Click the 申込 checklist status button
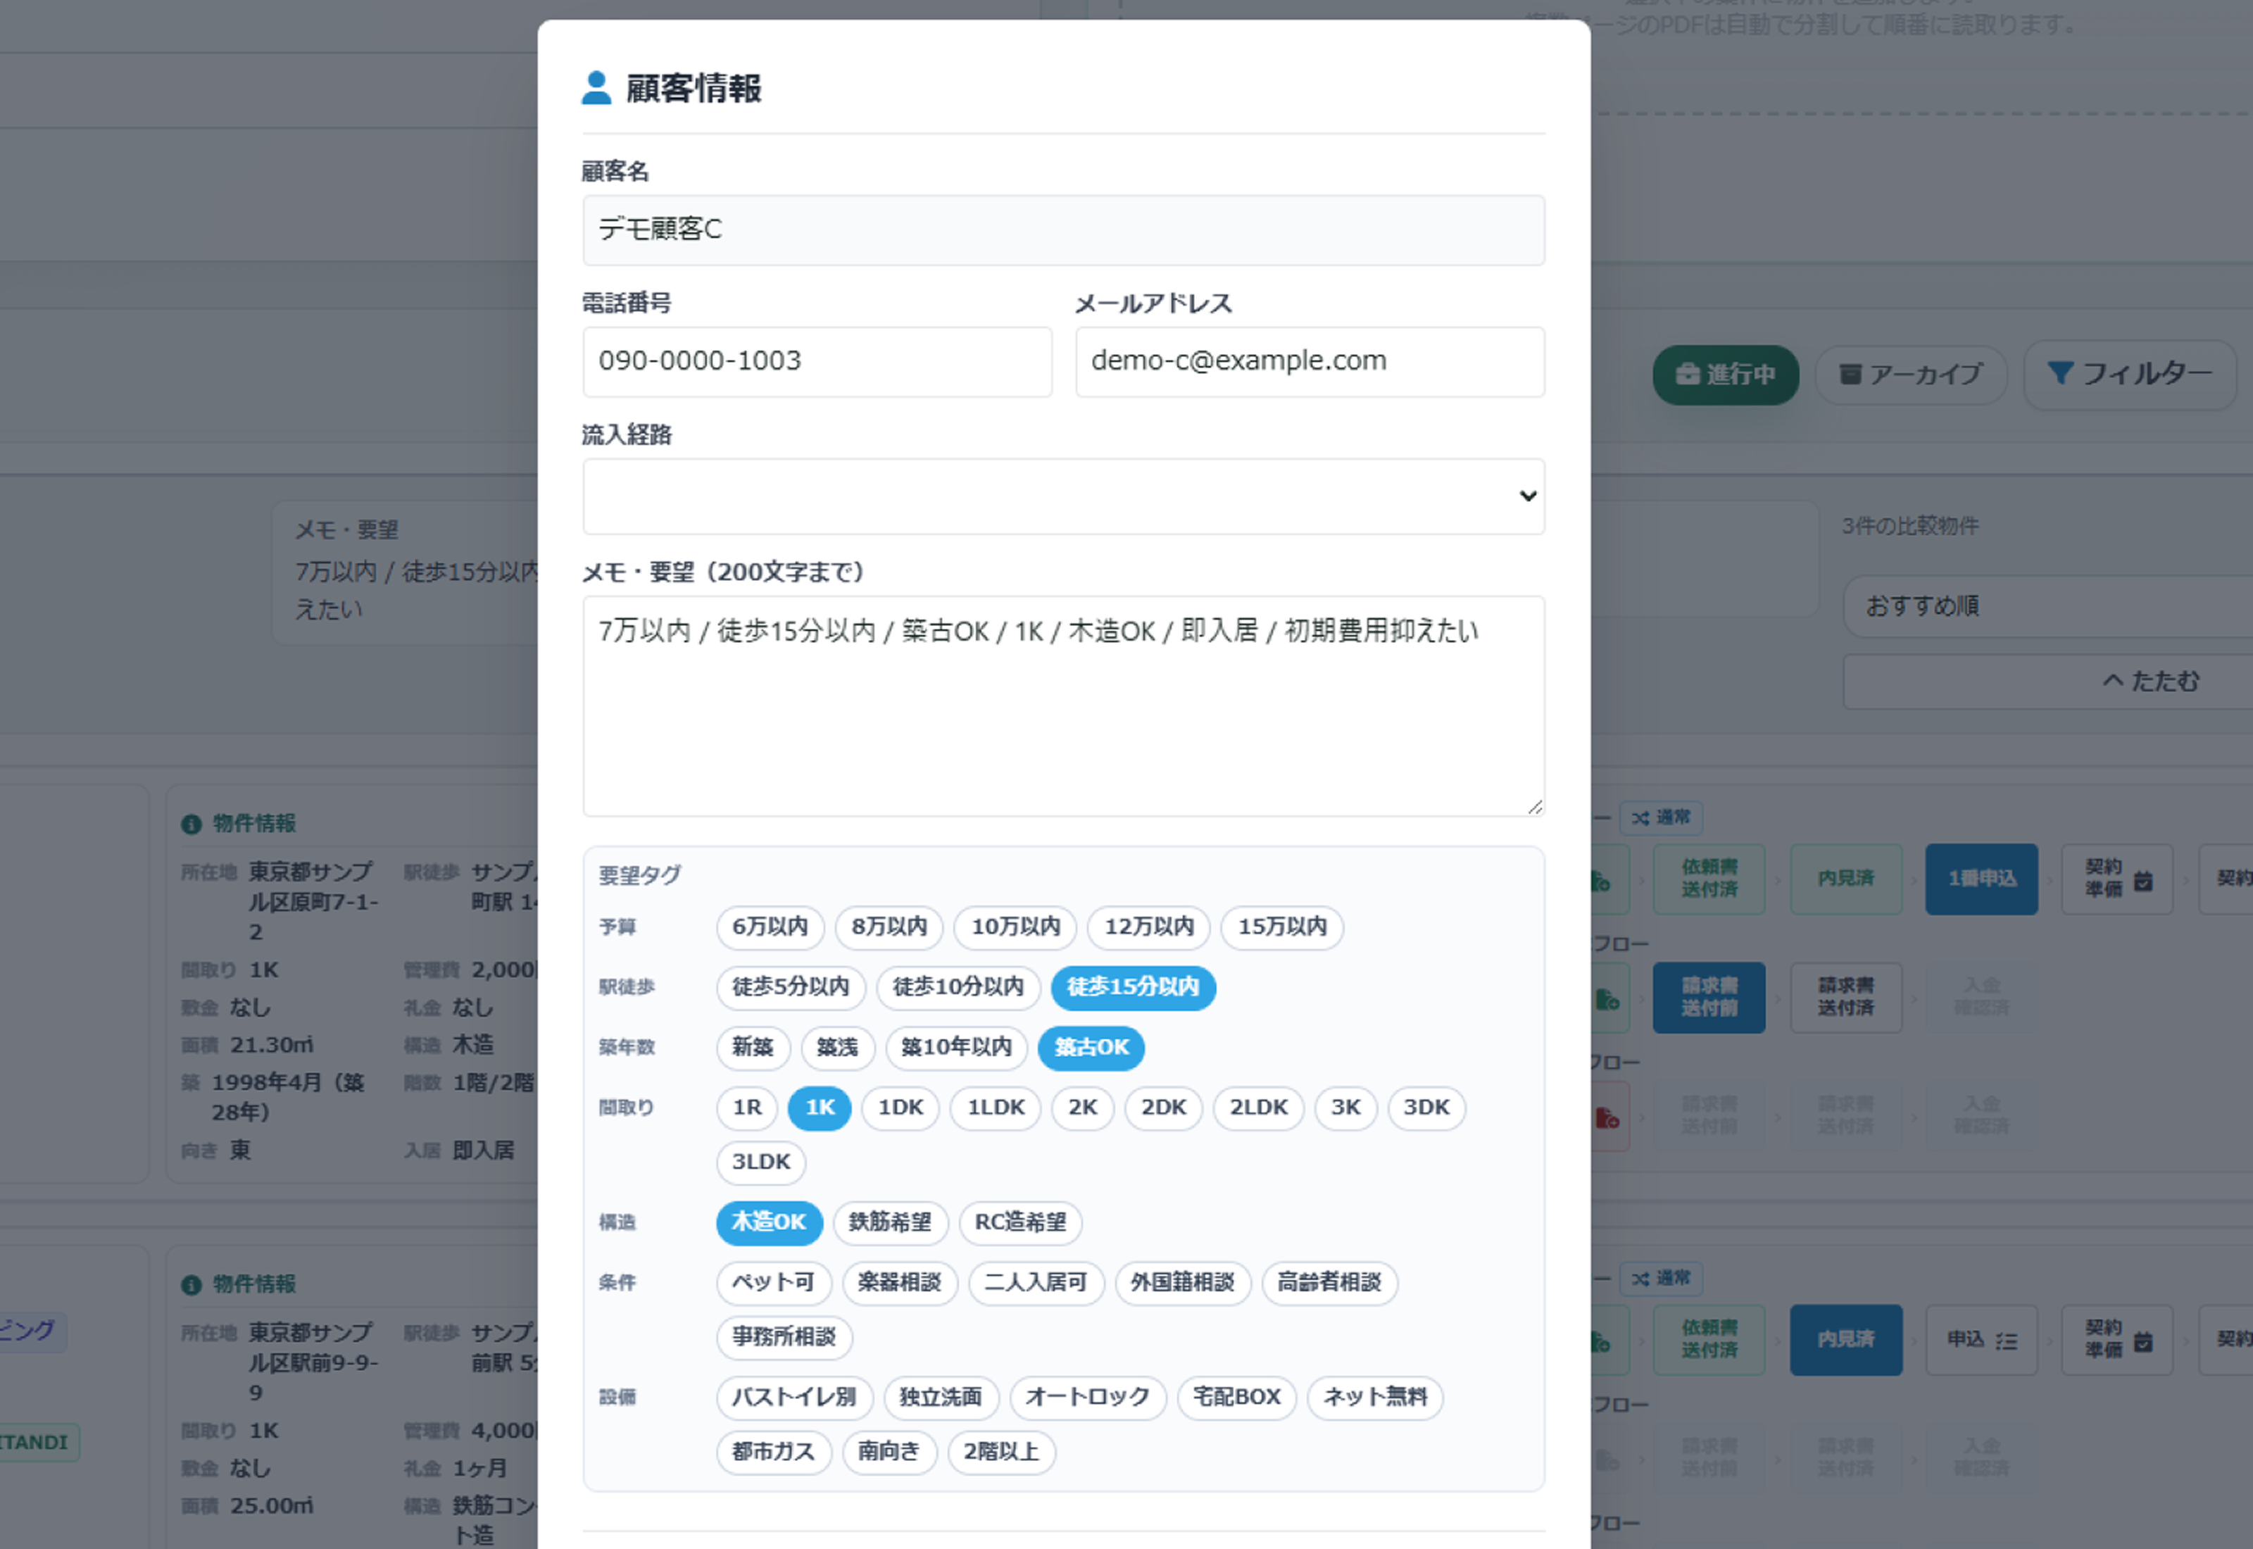This screenshot has width=2253, height=1549. pos(1981,1341)
